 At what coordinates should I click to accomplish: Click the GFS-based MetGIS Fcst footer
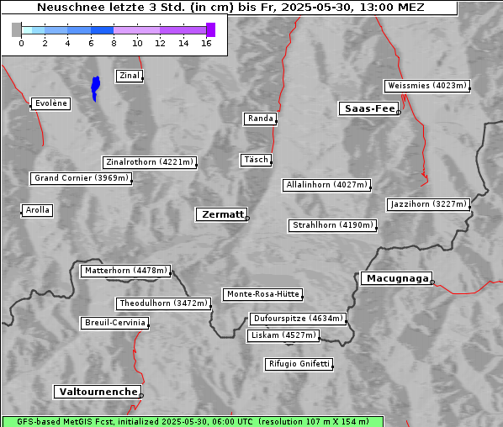coord(193,422)
